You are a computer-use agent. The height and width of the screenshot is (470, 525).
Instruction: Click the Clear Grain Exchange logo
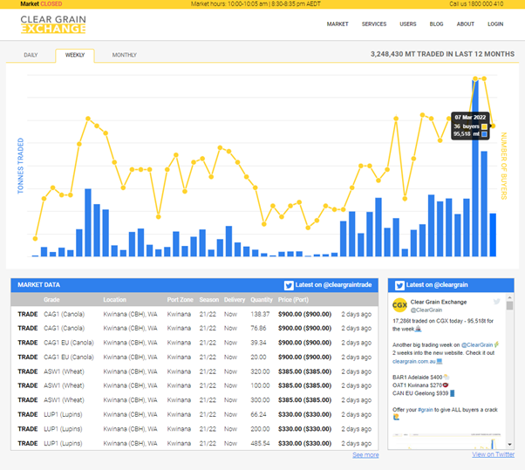pyautogui.click(x=53, y=24)
